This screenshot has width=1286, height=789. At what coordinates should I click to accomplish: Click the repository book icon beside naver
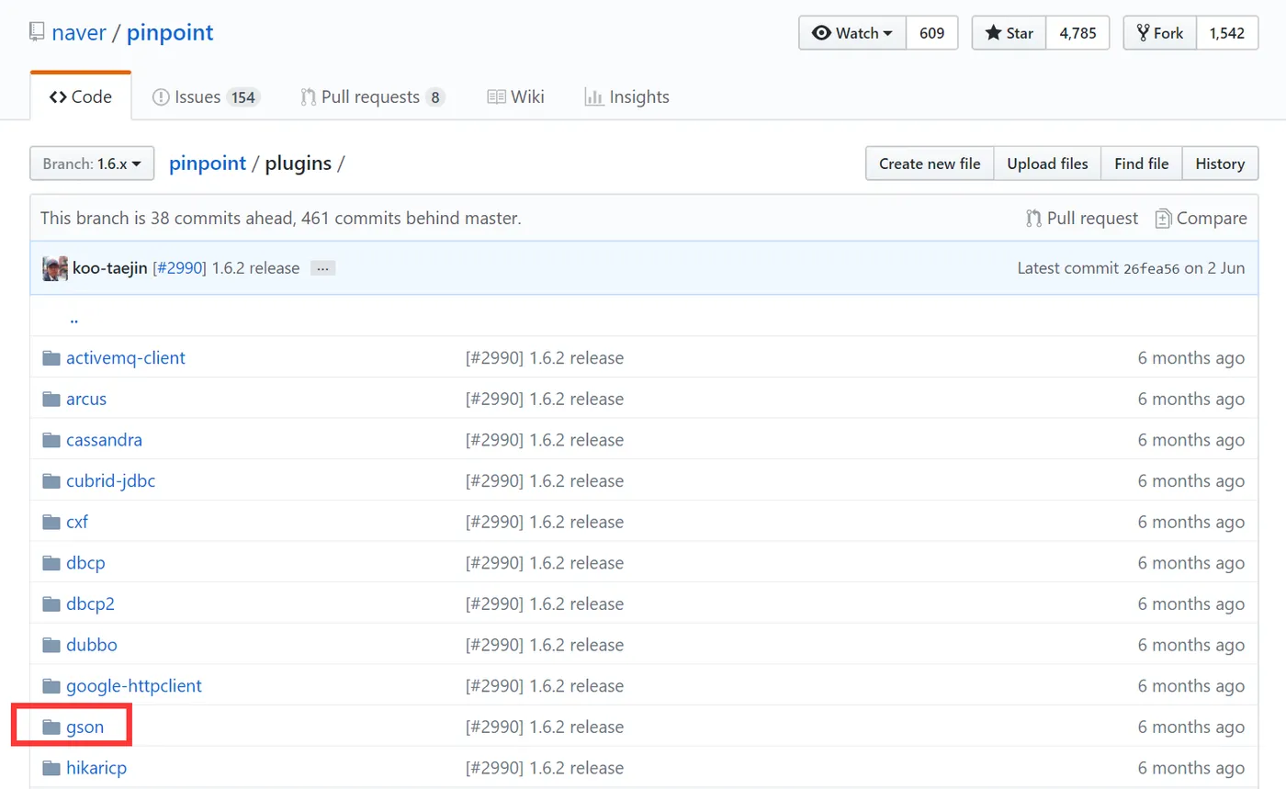37,33
